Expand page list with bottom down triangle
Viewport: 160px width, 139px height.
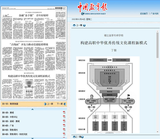33,138
